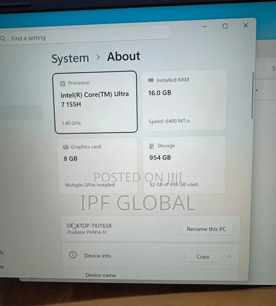Click the breadcrumb chevron after System
Image resolution: width=276 pixels, height=306 pixels.
point(98,57)
